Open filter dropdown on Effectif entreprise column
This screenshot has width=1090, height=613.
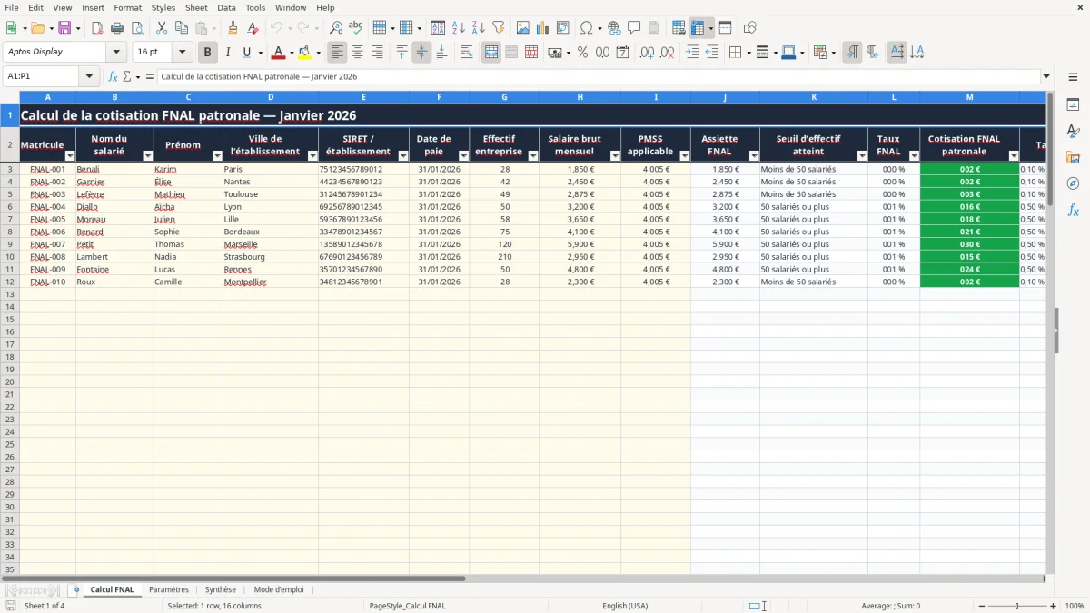click(x=532, y=156)
